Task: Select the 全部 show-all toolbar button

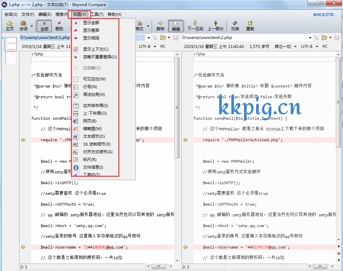Action: 44,26
